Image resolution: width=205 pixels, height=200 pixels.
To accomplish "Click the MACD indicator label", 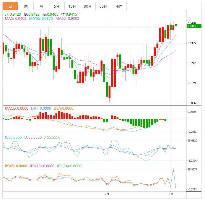I will tap(17, 108).
